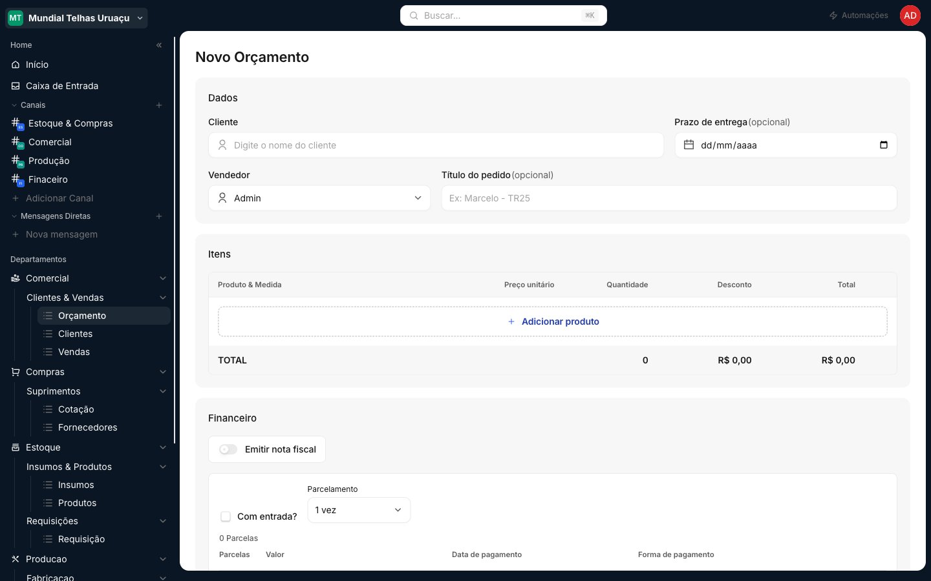This screenshot has width=931, height=581.
Task: Click the Comercial department icon
Action: (x=16, y=278)
